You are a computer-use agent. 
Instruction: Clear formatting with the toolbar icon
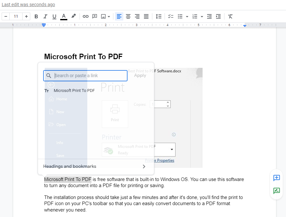point(230,16)
